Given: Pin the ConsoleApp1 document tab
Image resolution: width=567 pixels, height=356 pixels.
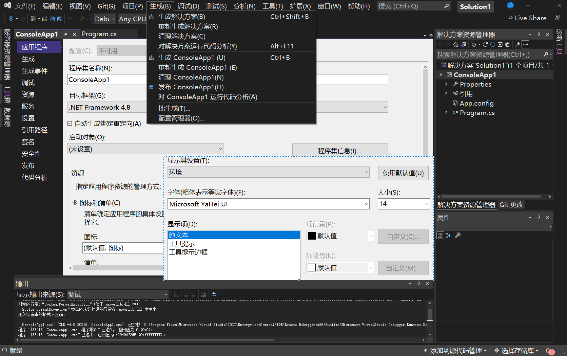Looking at the screenshot, I should (66, 35).
